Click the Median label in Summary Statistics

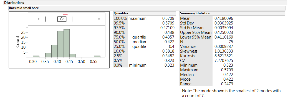coord(187,75)
